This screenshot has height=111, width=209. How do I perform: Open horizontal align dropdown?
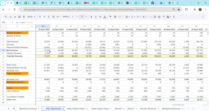(127, 17)
